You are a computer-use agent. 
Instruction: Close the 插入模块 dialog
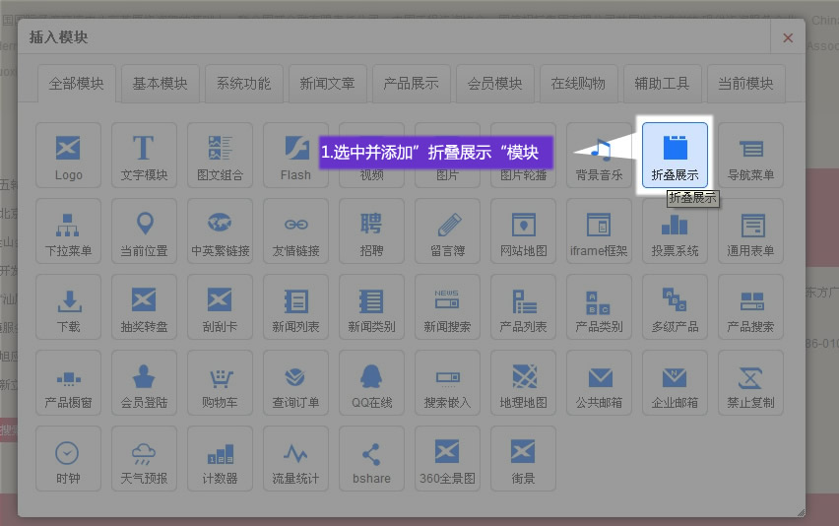click(x=787, y=38)
